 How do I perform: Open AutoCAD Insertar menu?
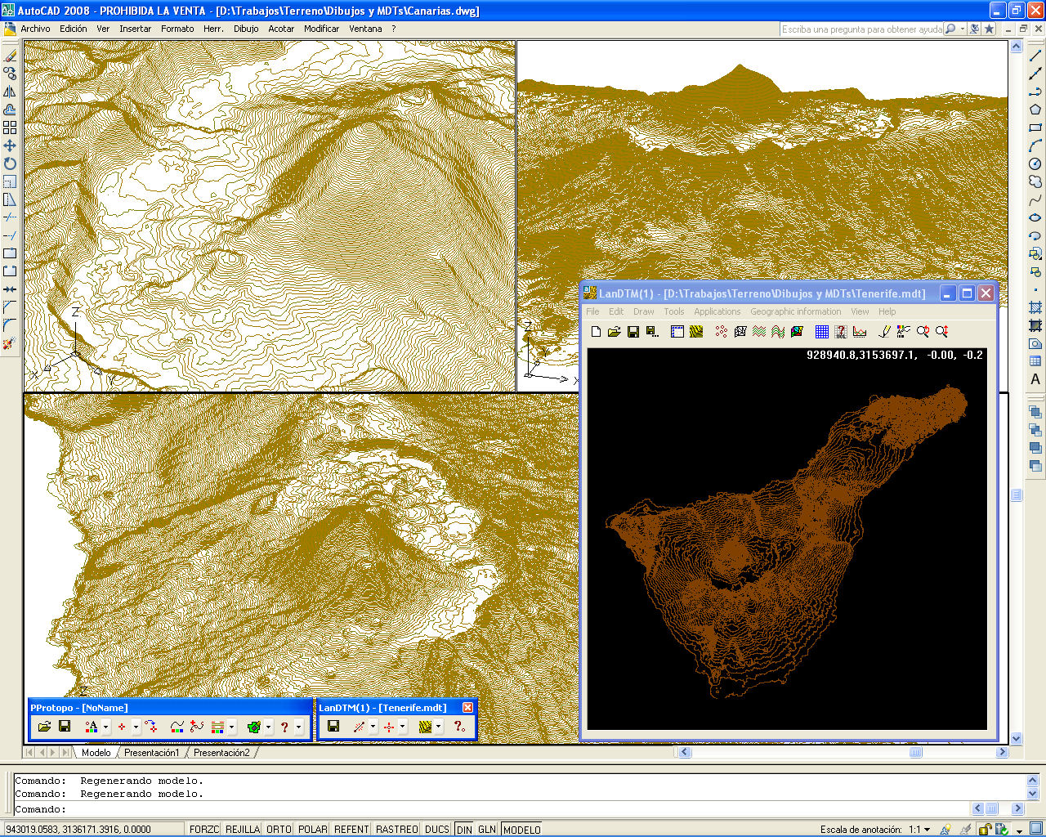tap(135, 29)
